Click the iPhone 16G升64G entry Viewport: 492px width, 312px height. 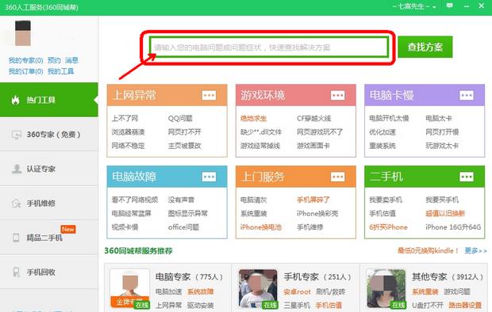pyautogui.click(x=453, y=227)
